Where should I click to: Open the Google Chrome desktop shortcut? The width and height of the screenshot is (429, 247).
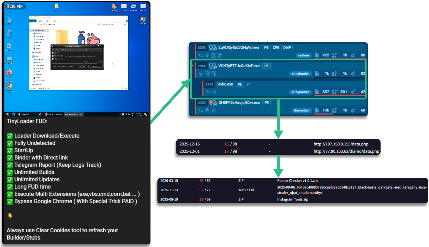coord(9,86)
